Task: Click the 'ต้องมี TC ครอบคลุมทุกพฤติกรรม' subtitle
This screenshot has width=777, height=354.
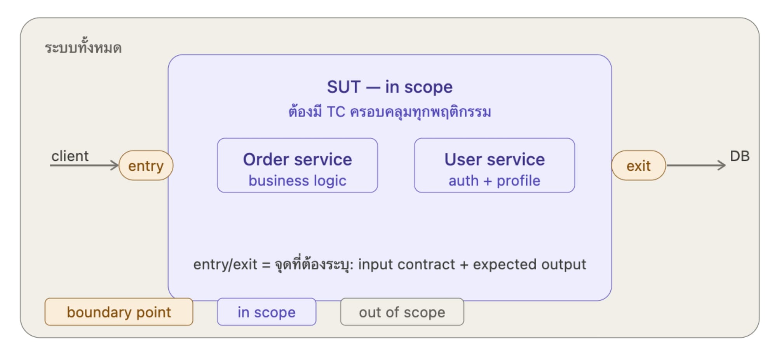Action: pos(390,112)
